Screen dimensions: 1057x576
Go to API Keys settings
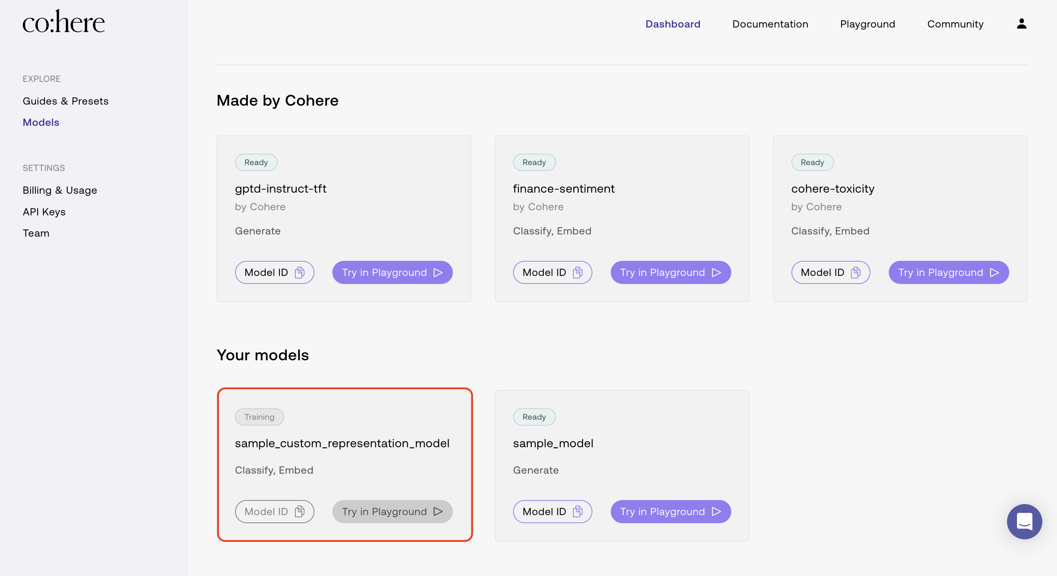click(x=44, y=212)
